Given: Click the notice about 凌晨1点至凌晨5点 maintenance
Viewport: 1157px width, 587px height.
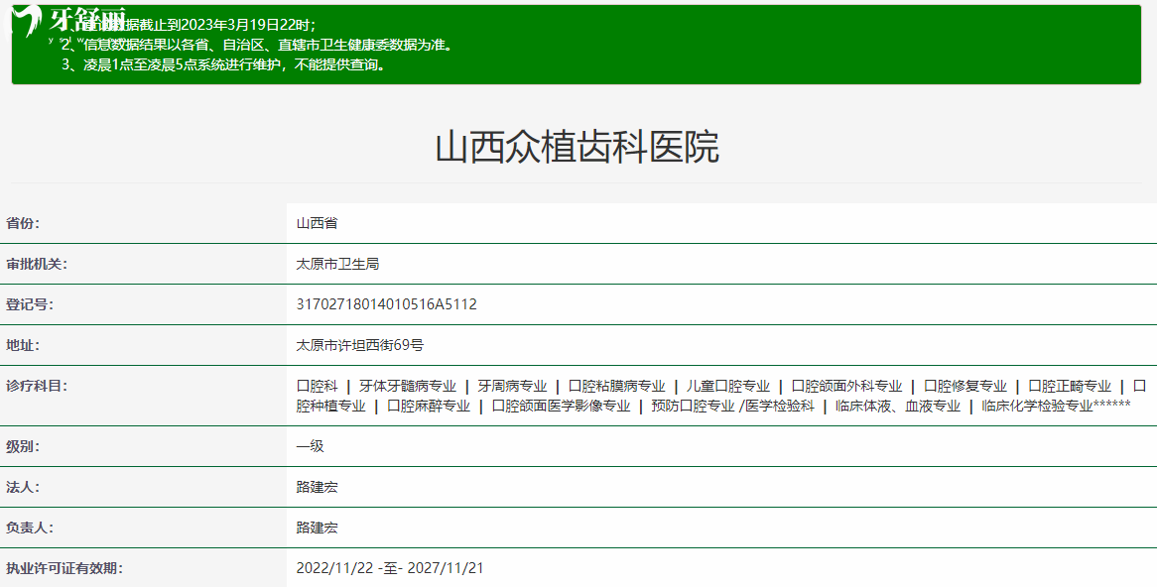Looking at the screenshot, I should pyautogui.click(x=224, y=64).
